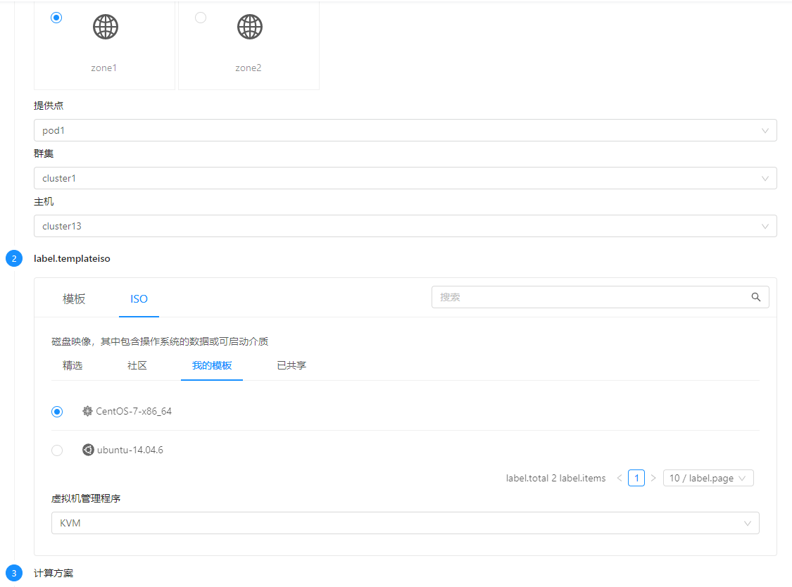The height and width of the screenshot is (587, 792).
Task: Click the search magnifier icon
Action: pos(756,297)
